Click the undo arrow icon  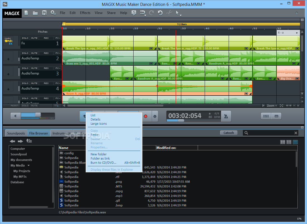coord(160,13)
